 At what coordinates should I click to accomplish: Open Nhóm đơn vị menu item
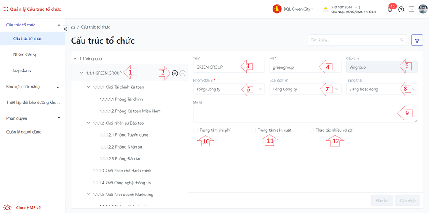click(x=26, y=55)
